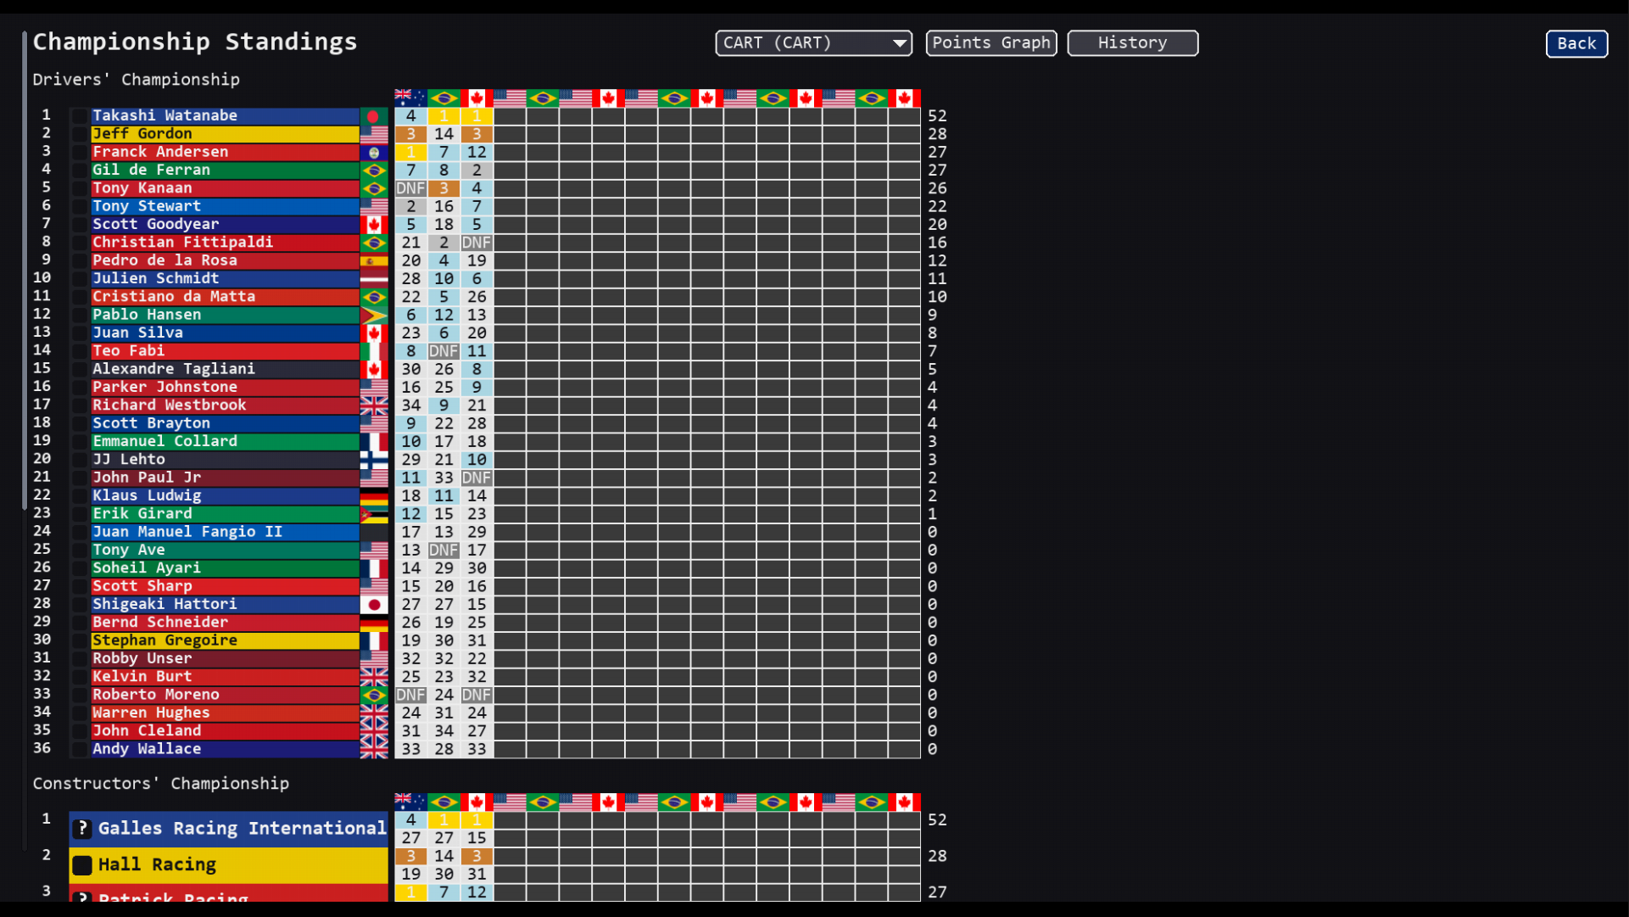Viewport: 1629px width, 917px height.
Task: Click Scott Goodyear's Canada flag
Action: click(374, 225)
